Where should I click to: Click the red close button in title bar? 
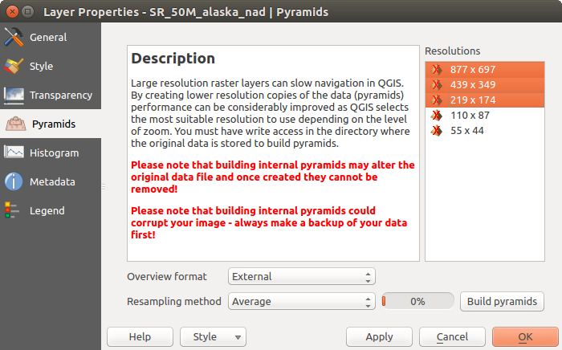11,12
